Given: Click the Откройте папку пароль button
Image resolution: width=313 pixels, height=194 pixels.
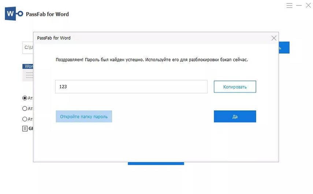Looking at the screenshot, I should 84,116.
